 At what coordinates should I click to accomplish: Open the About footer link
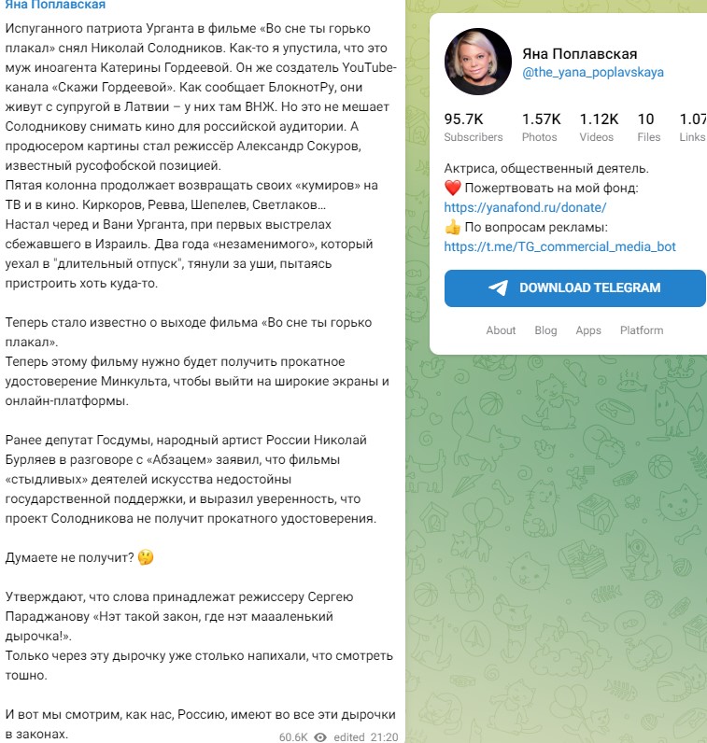coord(501,330)
